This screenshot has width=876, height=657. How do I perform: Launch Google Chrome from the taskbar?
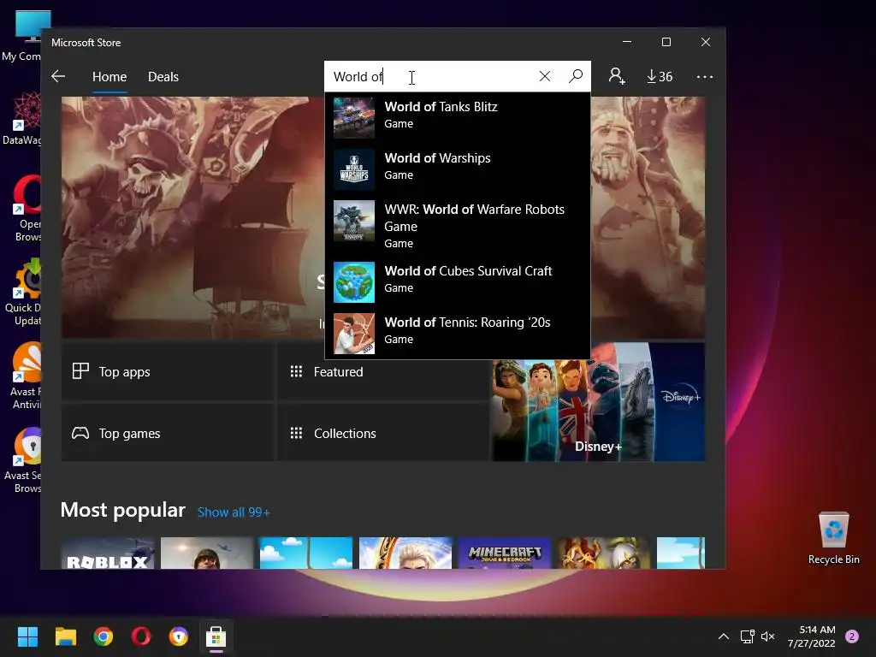coord(104,636)
